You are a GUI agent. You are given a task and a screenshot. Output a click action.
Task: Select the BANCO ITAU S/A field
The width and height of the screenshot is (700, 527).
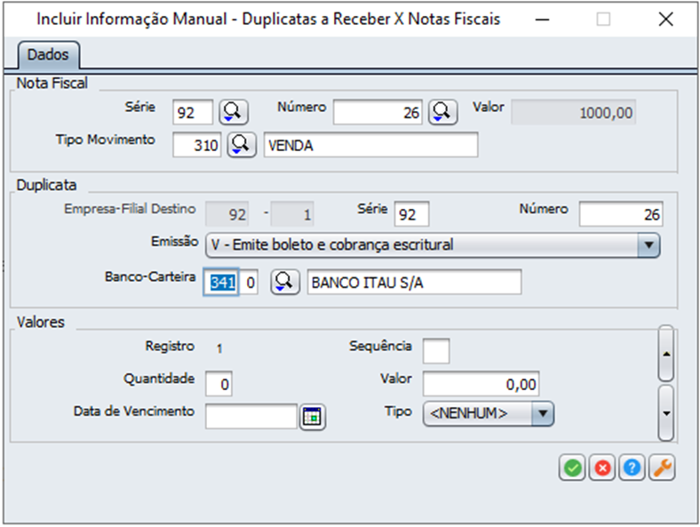(x=414, y=282)
